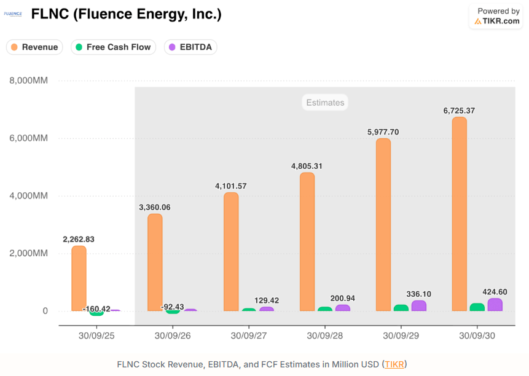Click the green Free Cash Flow legend dot
Screen dimensions: 529x376
coord(79,47)
